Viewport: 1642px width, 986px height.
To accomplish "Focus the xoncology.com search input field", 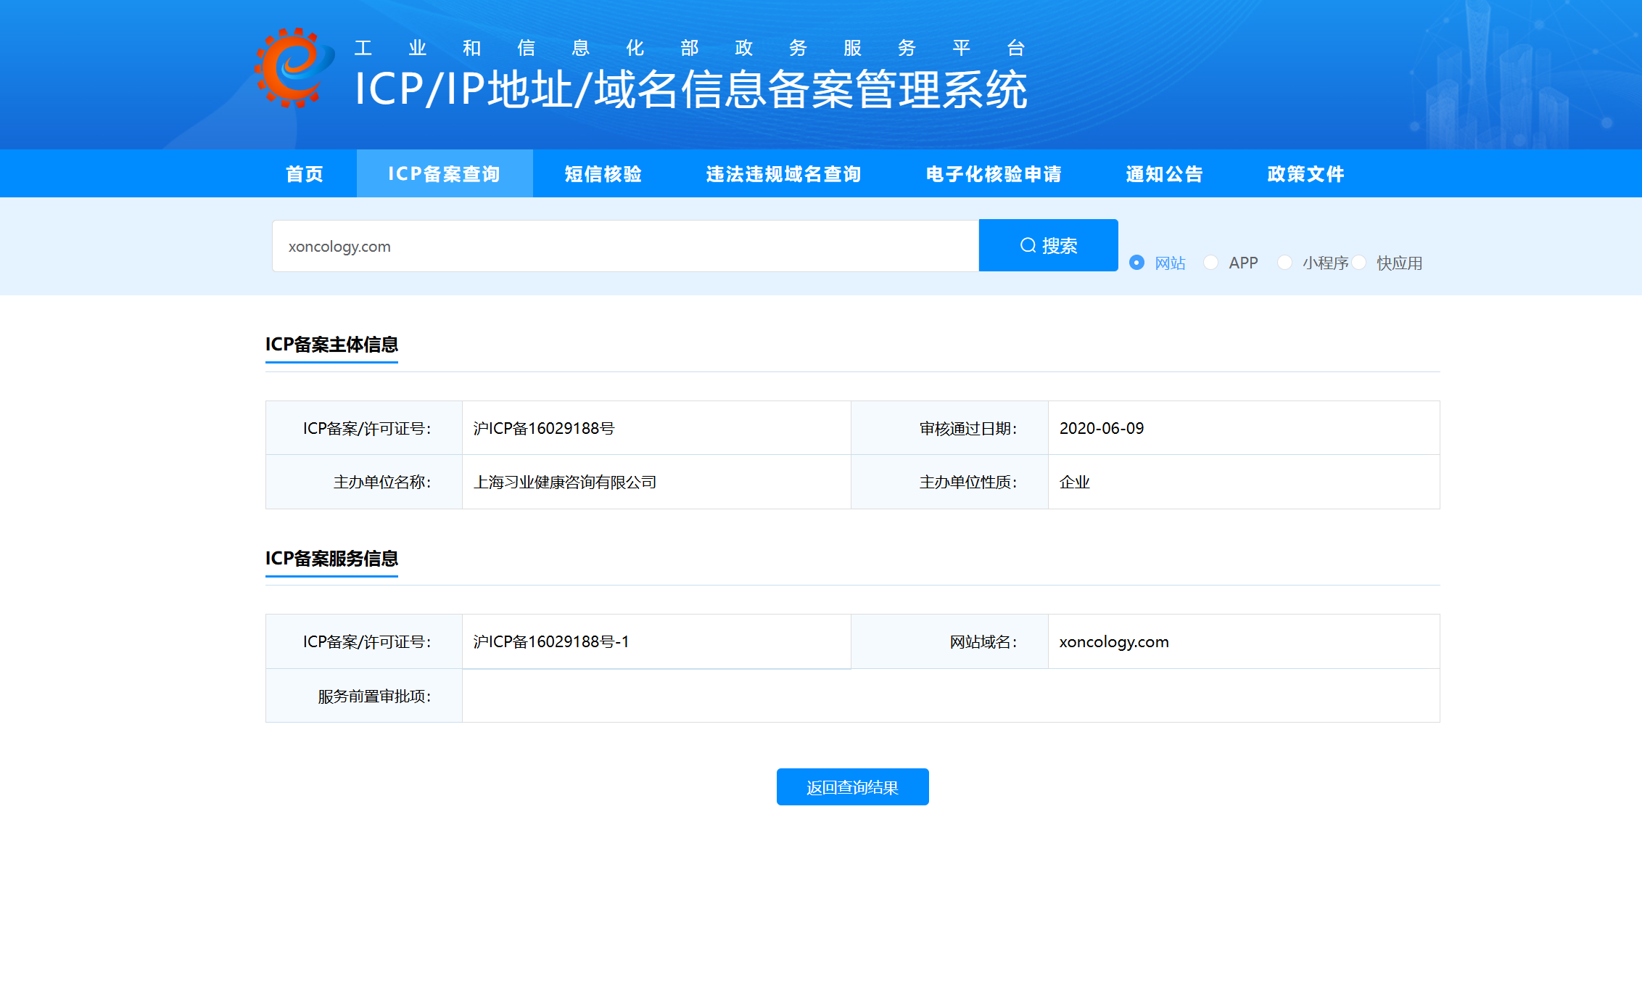I will coord(624,246).
